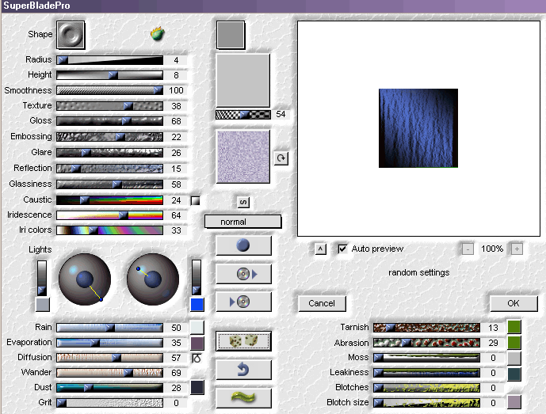
Task: Zoom out with the minus button
Action: pyautogui.click(x=468, y=249)
